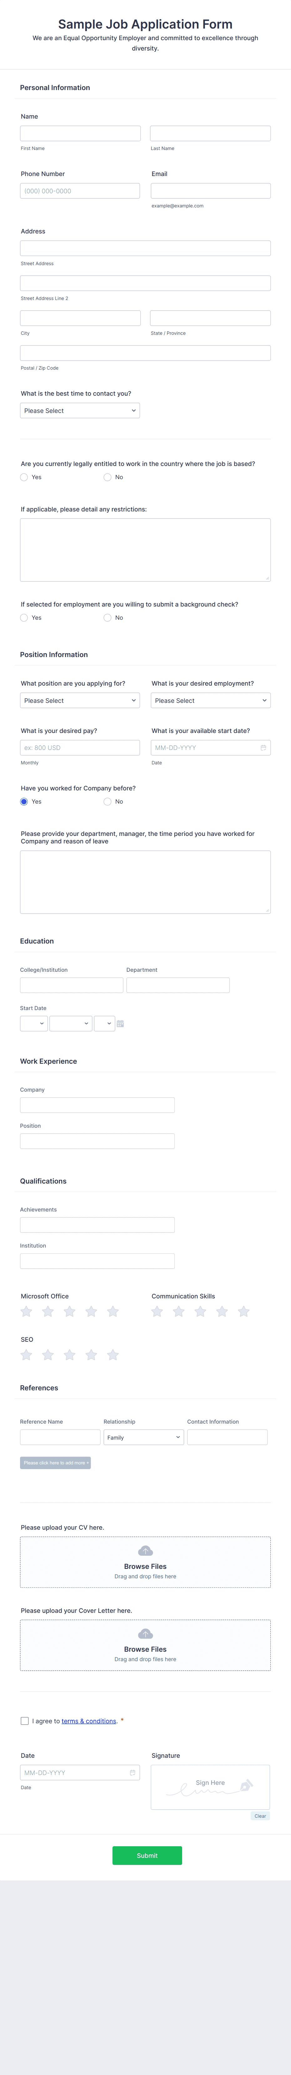The height and width of the screenshot is (2075, 291).
Task: Select No for worked for Company before
Action: click(107, 801)
